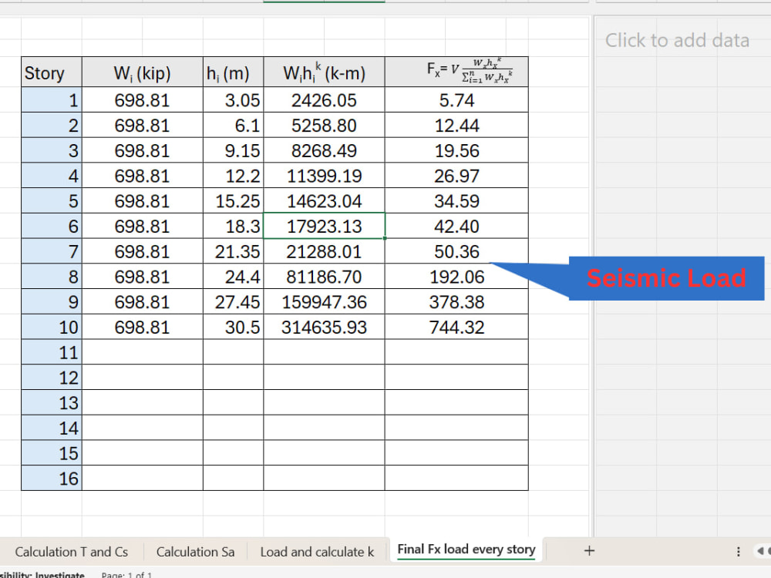Image resolution: width=771 pixels, height=578 pixels.
Task: Click the 'Click to add data' placeholder
Action: pos(677,40)
